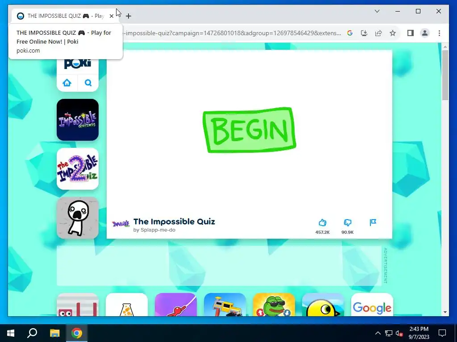This screenshot has height=342, width=457.
Task: Click the Poki logo
Action: [x=78, y=64]
